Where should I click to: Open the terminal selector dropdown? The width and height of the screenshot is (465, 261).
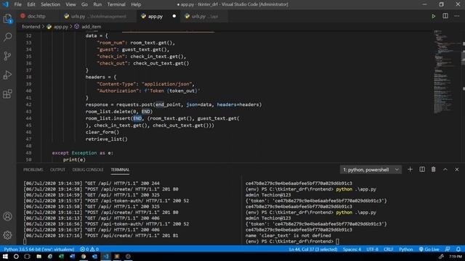coord(371,170)
